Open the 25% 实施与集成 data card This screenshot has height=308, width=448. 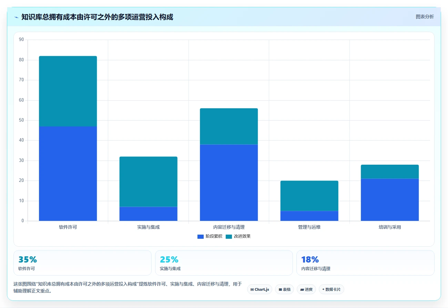(x=224, y=263)
